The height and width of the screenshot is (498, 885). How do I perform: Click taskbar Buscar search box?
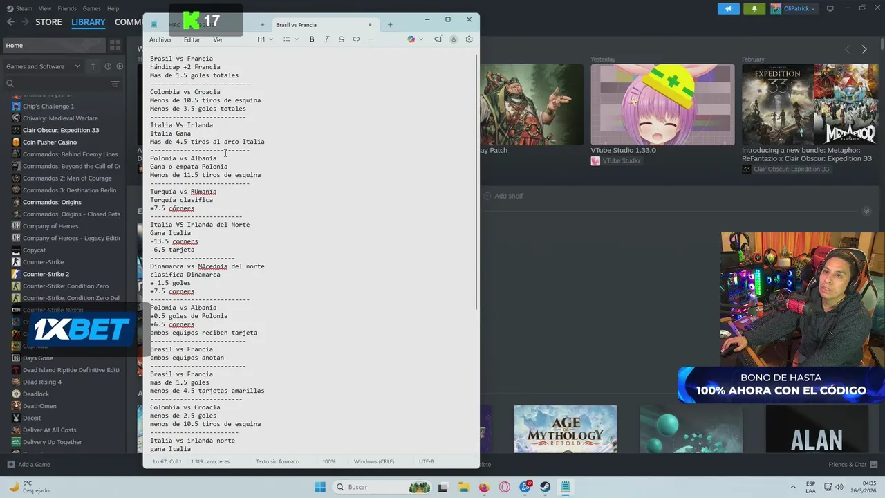pyautogui.click(x=382, y=487)
